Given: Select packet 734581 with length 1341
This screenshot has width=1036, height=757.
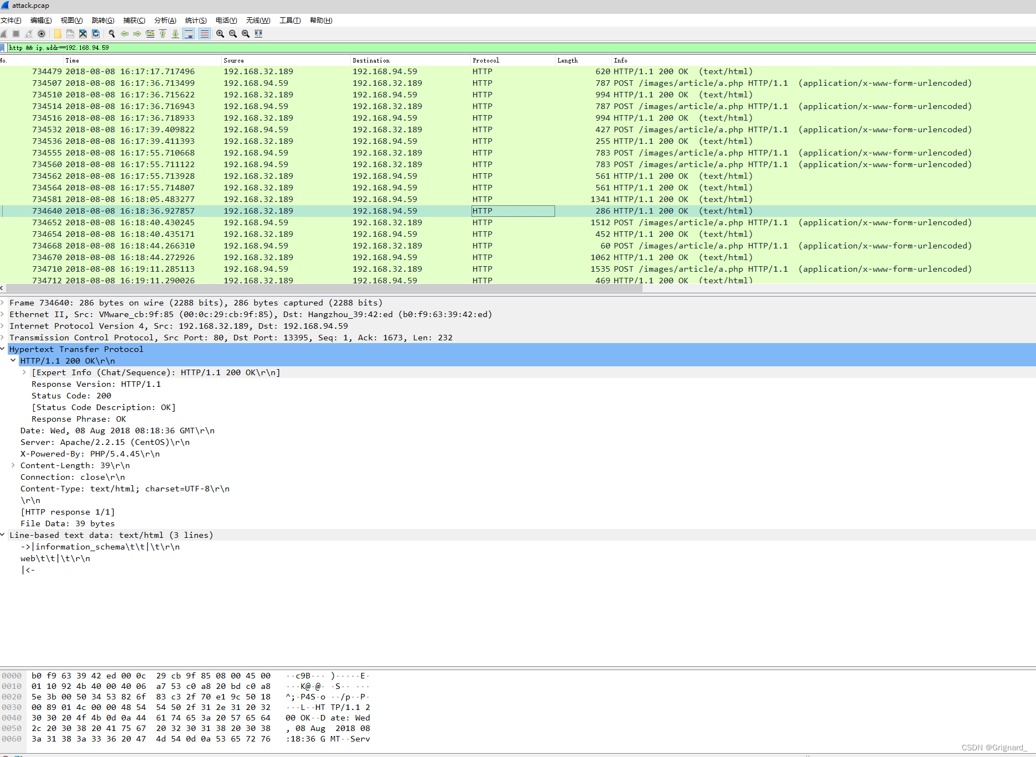Looking at the screenshot, I should [x=518, y=199].
